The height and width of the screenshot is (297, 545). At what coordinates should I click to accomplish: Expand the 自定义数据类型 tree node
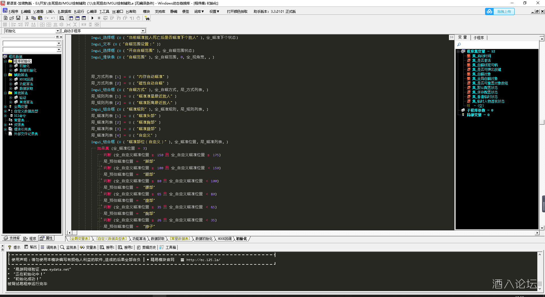(x=5, y=111)
